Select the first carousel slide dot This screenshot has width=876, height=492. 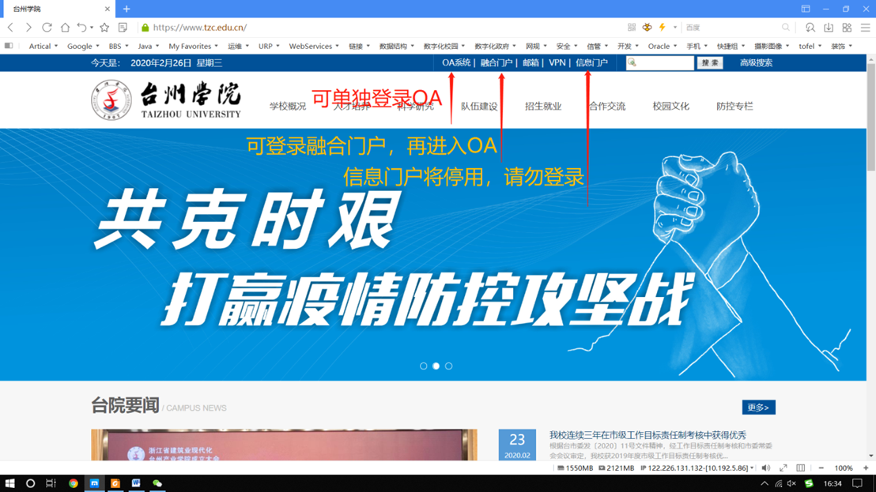pos(424,366)
